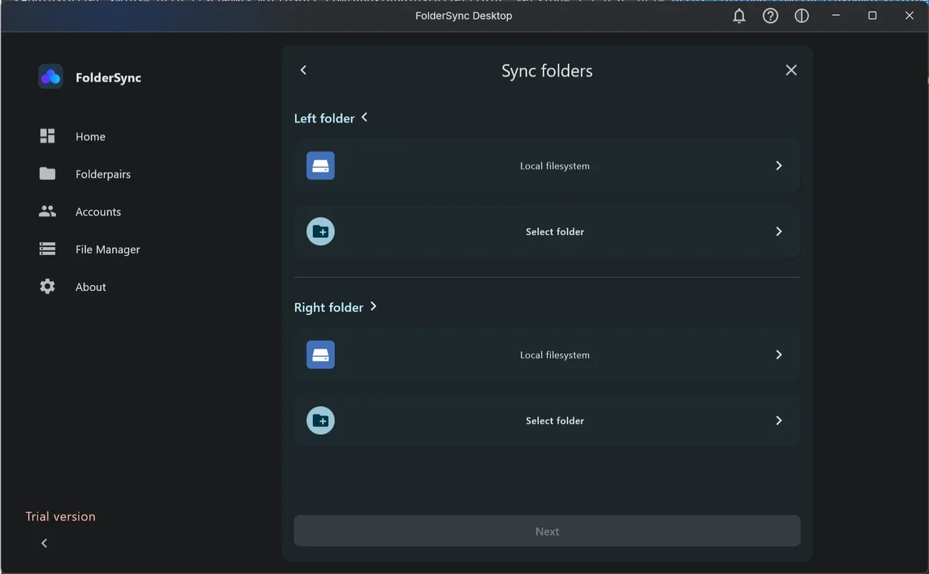Collapse the sidebar with bottom chevron
Viewport: 929px width, 574px height.
point(44,543)
